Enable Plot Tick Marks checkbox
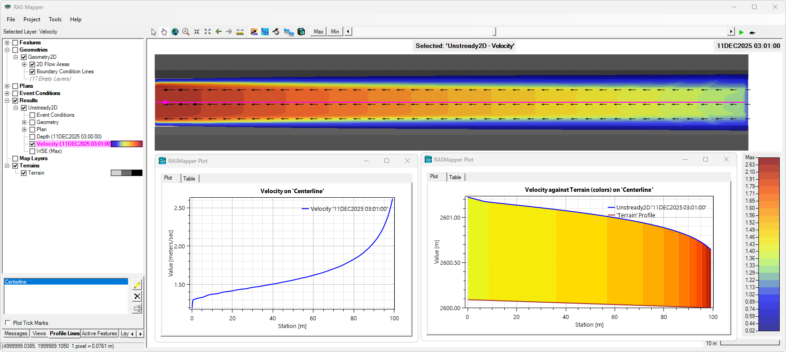Image resolution: width=786 pixels, height=352 pixels. [8, 323]
